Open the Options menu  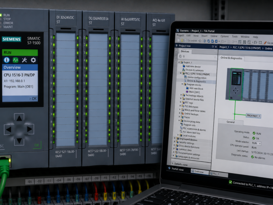click(224, 36)
